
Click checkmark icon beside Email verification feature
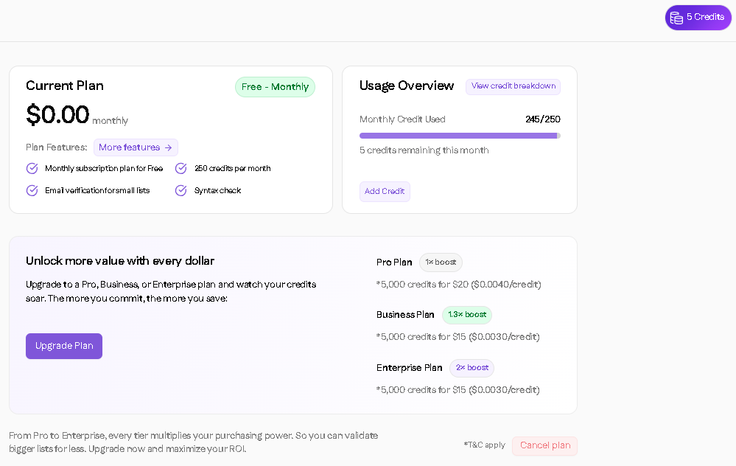[32, 190]
